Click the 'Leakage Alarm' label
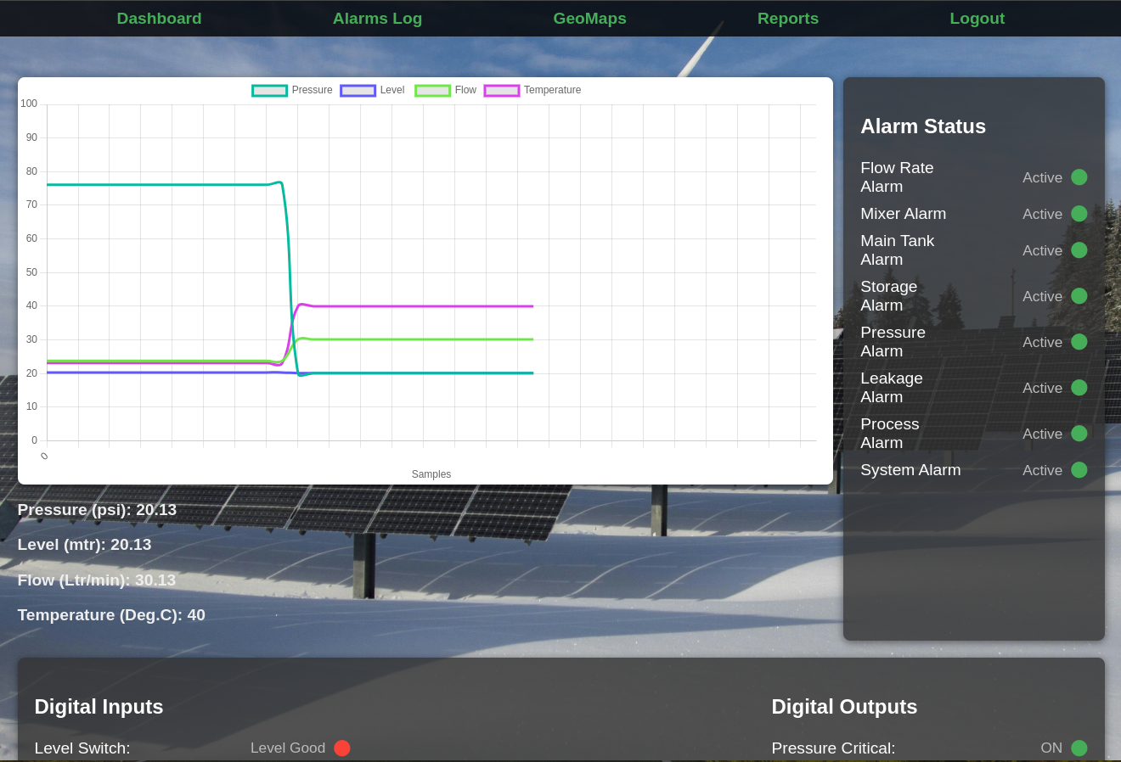The width and height of the screenshot is (1121, 762). (x=891, y=388)
